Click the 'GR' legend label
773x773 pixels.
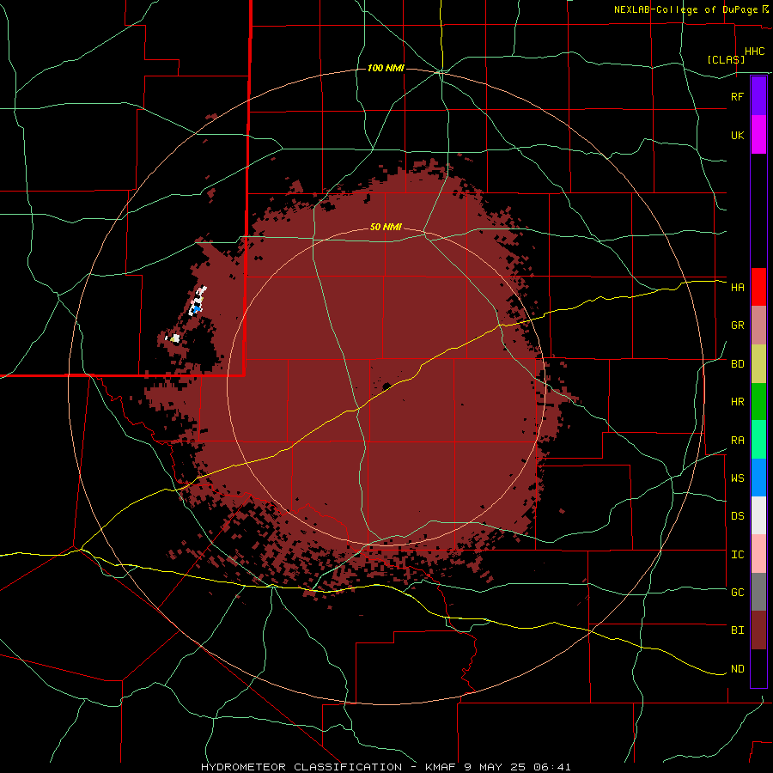(x=737, y=326)
